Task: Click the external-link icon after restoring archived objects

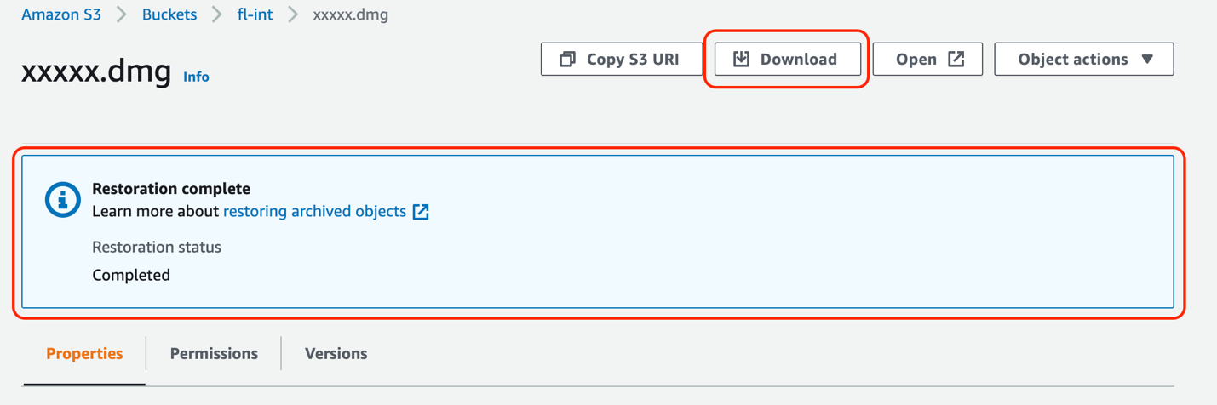Action: [x=421, y=212]
